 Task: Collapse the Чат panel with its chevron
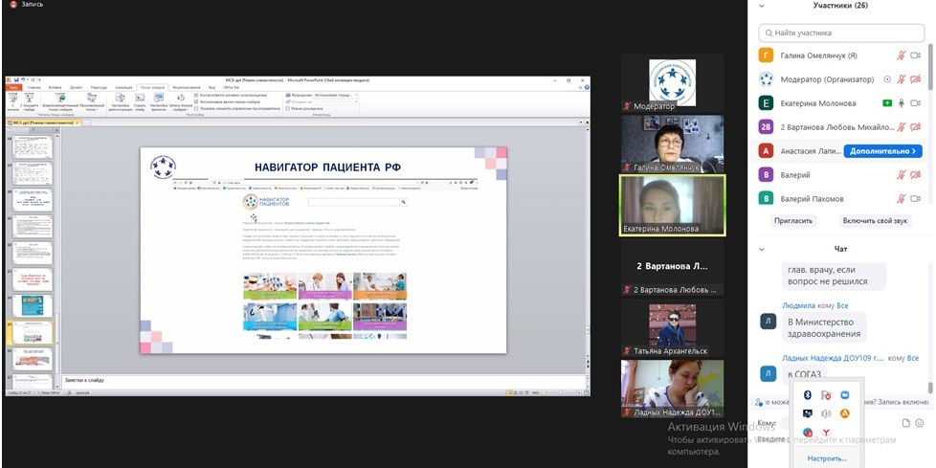761,249
